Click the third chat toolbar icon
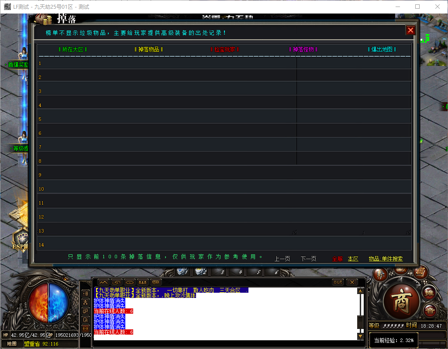 pyautogui.click(x=129, y=282)
